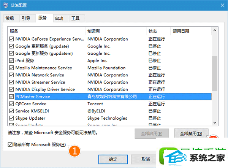Uncheck the PCMaster Service checkbox

point(11,97)
